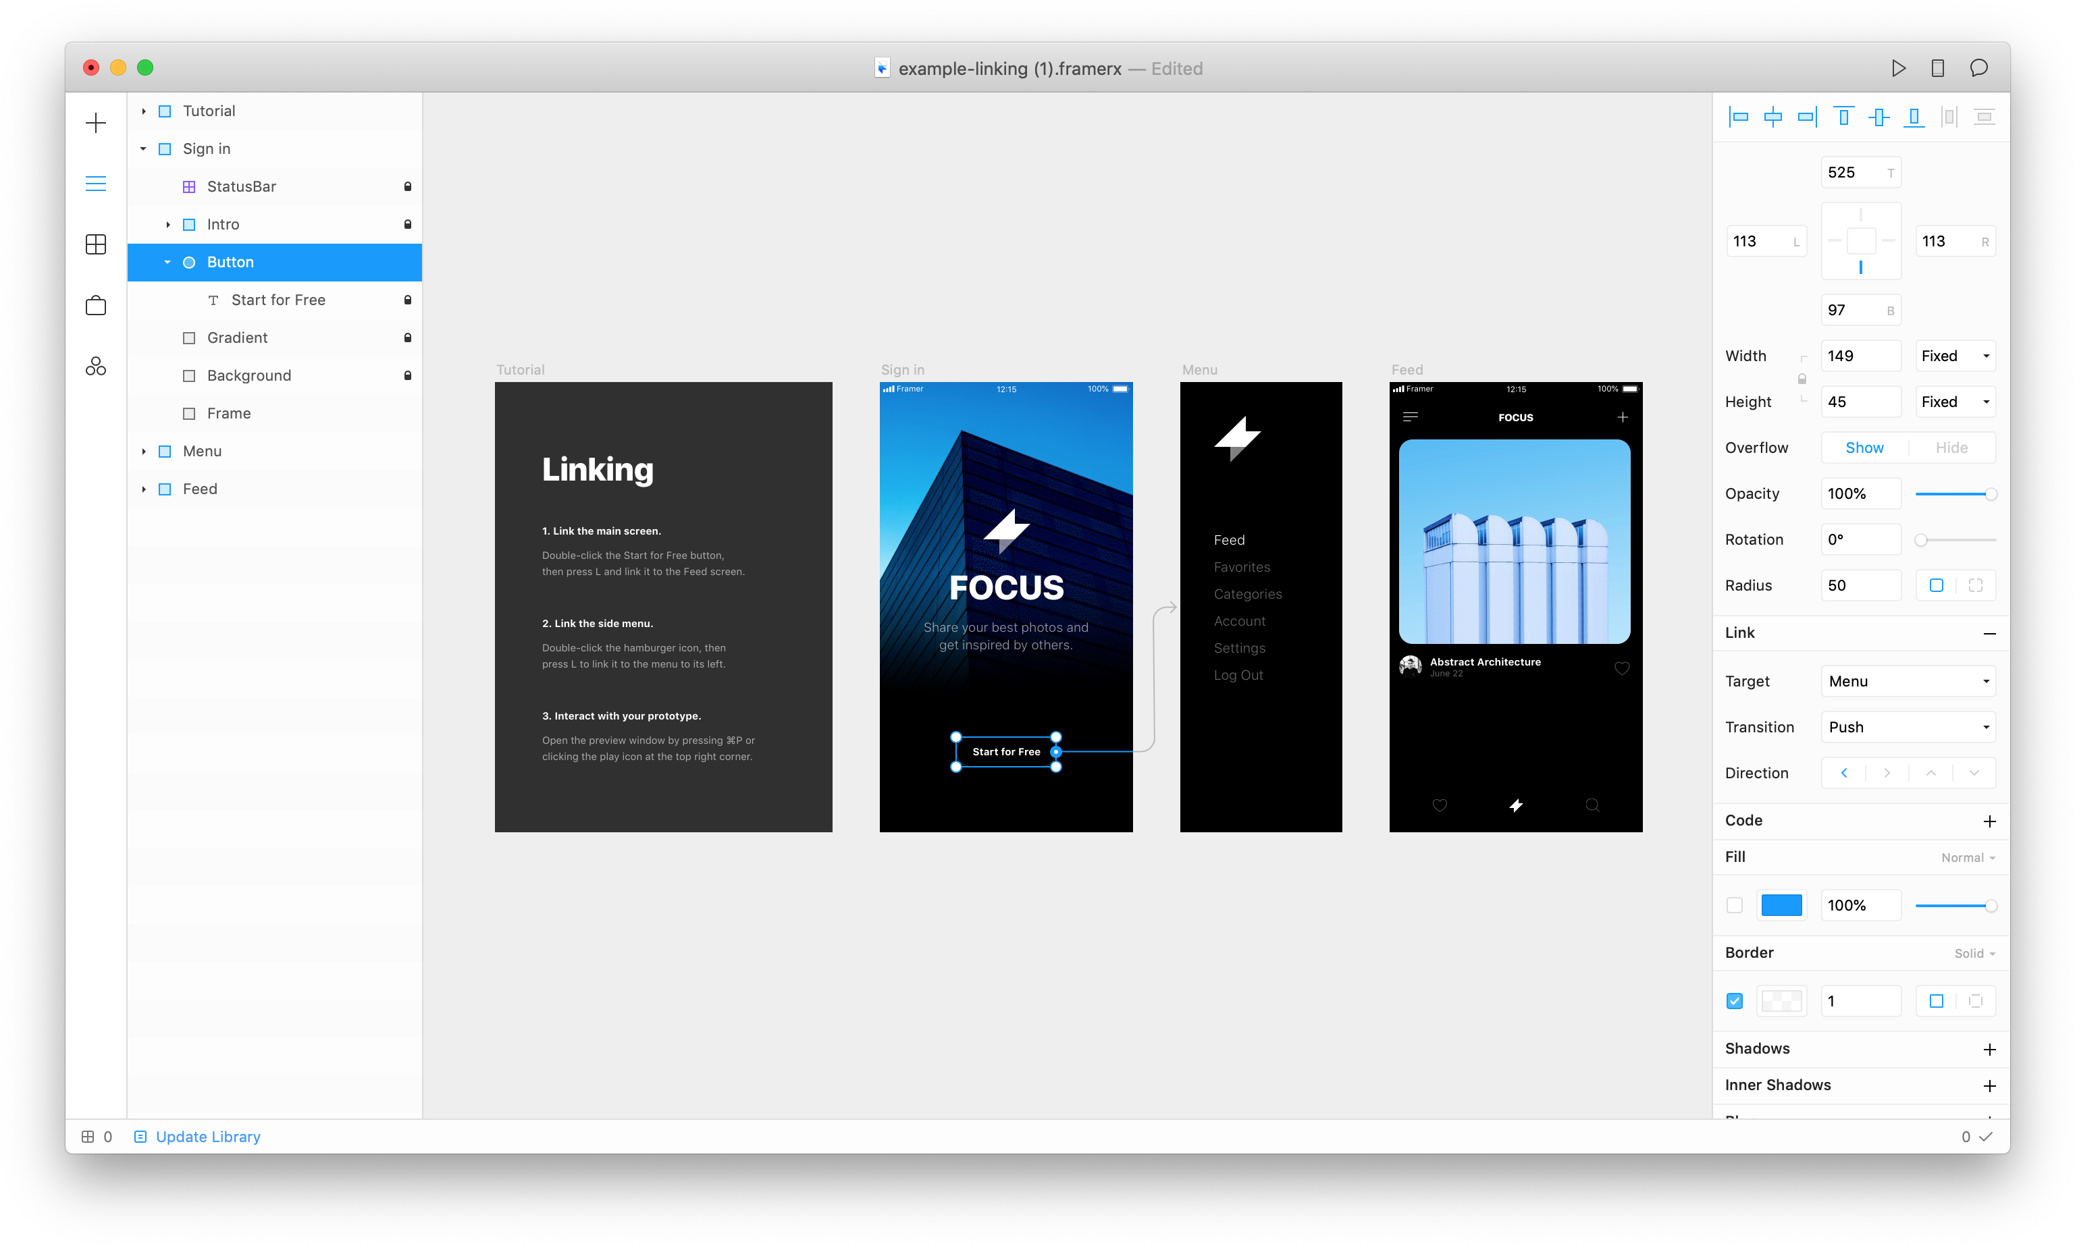Viewport: 2075px width, 1244px height.
Task: Select the Feed frame in layer list
Action: tap(200, 489)
